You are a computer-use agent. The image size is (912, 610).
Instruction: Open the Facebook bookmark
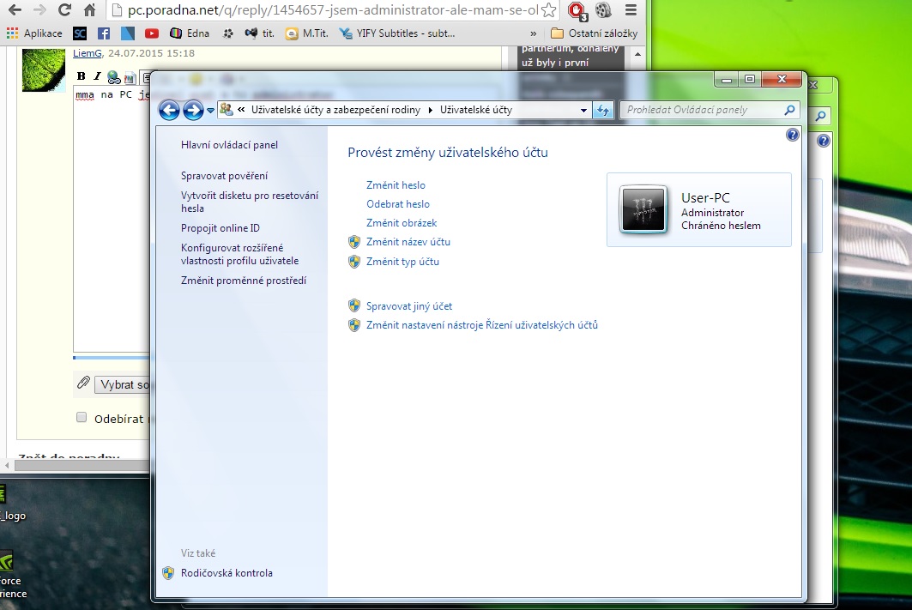click(104, 33)
